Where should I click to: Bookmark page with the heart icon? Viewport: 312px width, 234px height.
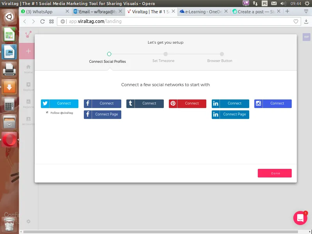click(x=296, y=21)
